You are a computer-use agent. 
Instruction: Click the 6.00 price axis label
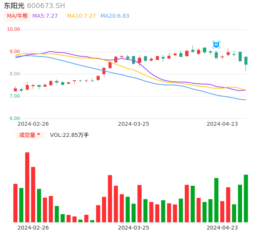pos(15,118)
